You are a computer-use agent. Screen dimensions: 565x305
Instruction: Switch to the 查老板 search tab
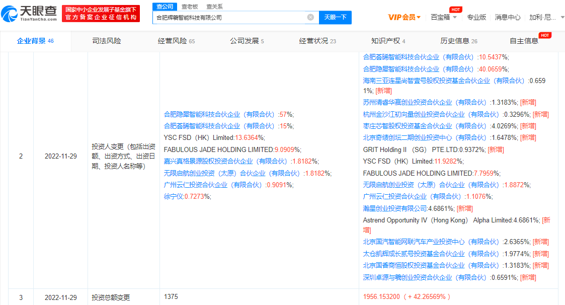(x=190, y=7)
